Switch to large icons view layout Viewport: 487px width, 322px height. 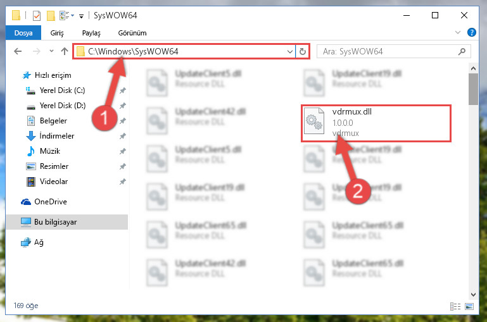[x=469, y=306]
